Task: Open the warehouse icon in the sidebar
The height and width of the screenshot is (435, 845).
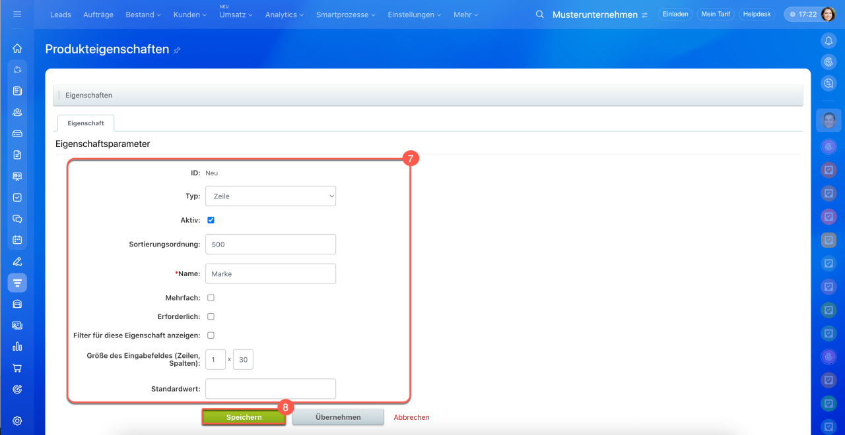Action: (x=17, y=304)
